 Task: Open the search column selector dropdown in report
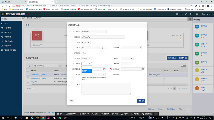[30, 66]
